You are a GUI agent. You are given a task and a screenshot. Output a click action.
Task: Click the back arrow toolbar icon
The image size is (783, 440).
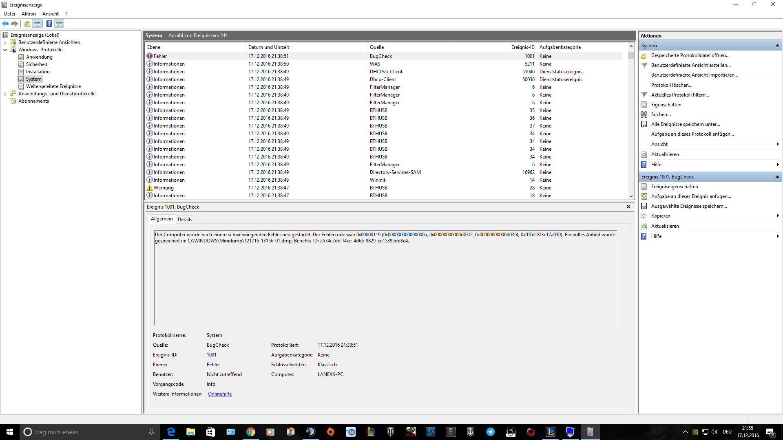click(5, 24)
